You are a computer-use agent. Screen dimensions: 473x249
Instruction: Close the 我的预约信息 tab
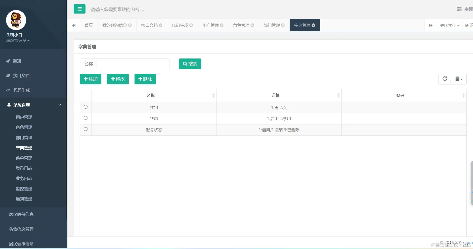coord(130,25)
